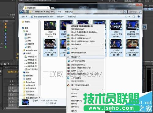153x113 pixels.
Task: Select video thumbnail ending 第一课4
Action: tap(132, 29)
